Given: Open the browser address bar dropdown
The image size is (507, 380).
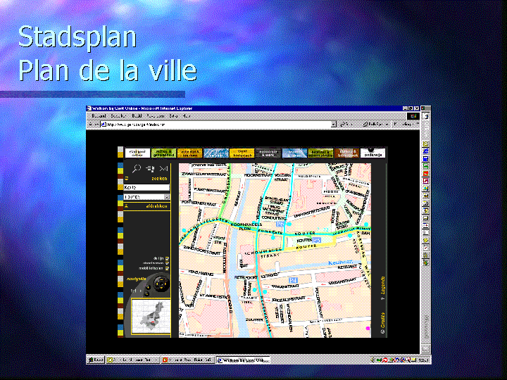Looking at the screenshot, I should 334,124.
